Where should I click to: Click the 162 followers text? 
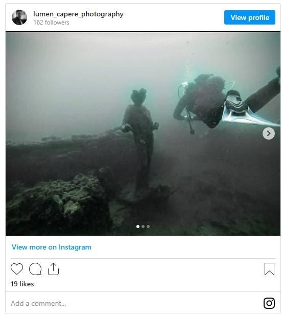click(x=51, y=22)
